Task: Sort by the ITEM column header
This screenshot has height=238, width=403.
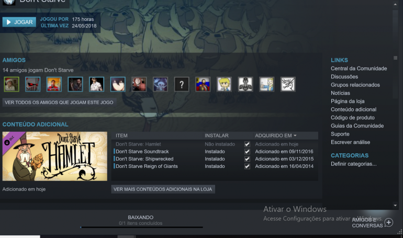Action: 121,135
